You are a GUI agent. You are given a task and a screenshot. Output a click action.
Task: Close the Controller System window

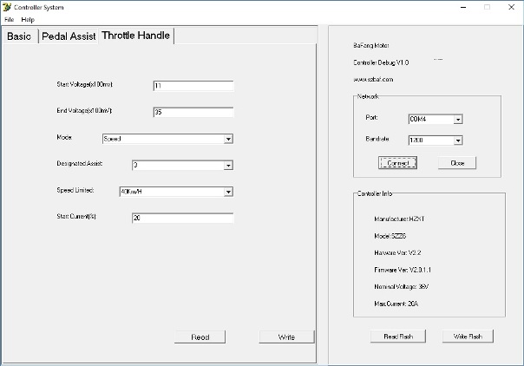(511, 7)
